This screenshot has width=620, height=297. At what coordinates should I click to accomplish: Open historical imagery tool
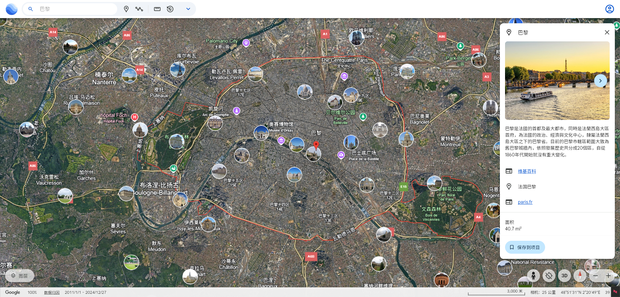click(x=170, y=9)
